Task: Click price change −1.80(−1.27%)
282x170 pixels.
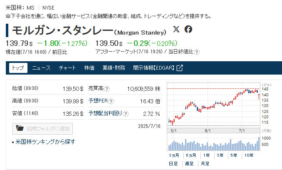Action: (x=62, y=43)
